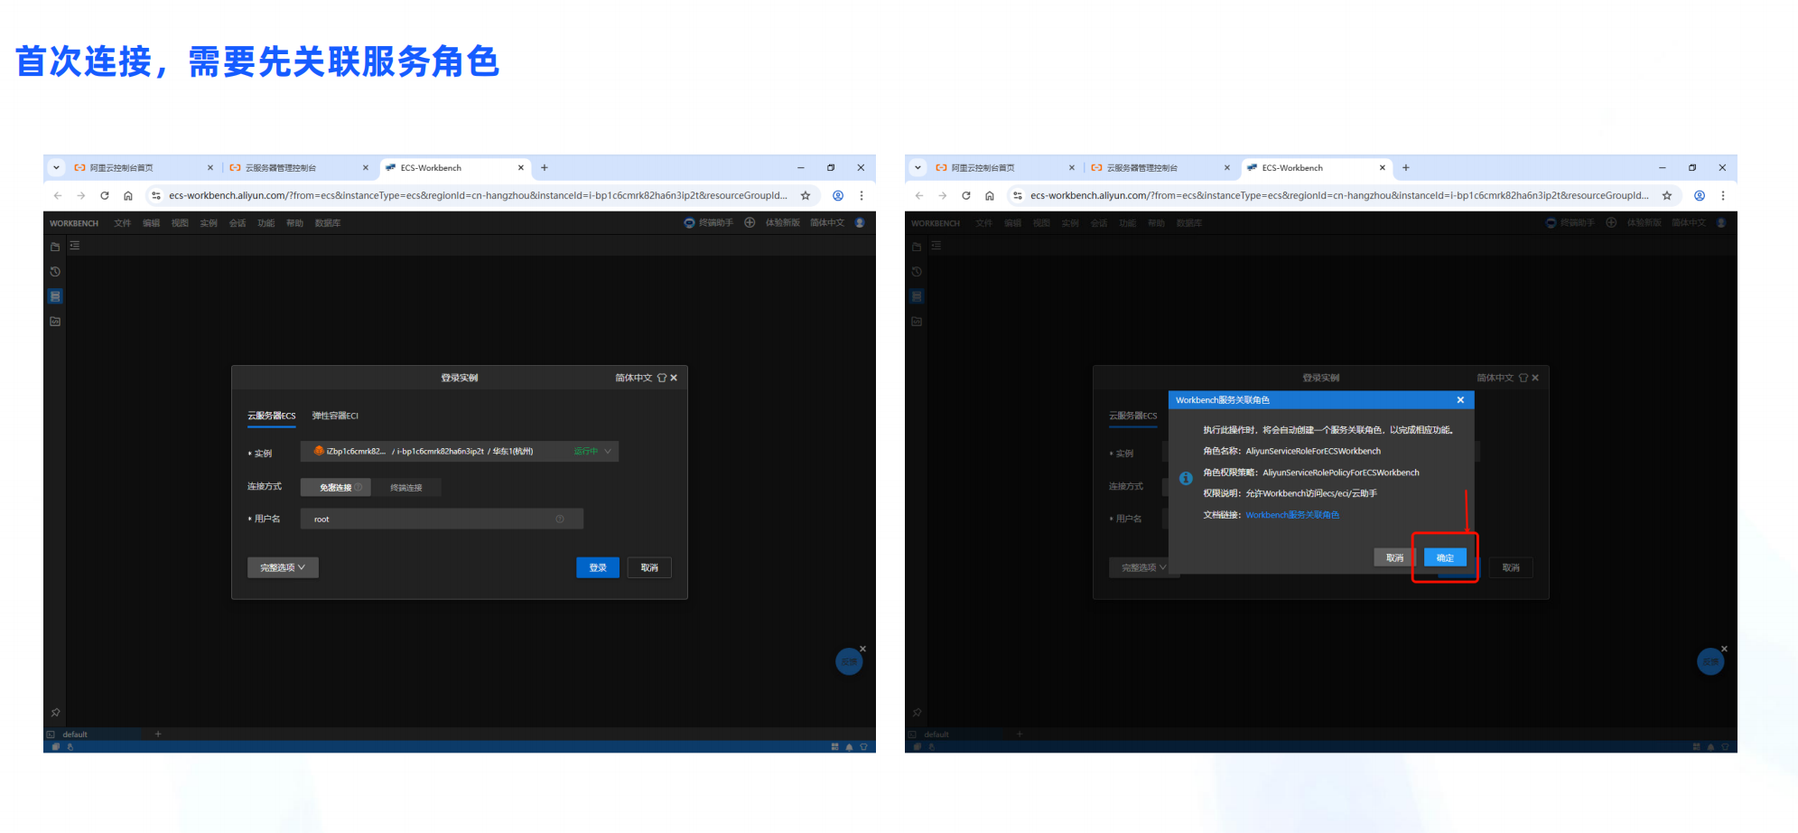Click the 反馈 feedback bubble in left screenshot
The height and width of the screenshot is (833, 1798).
tap(849, 661)
